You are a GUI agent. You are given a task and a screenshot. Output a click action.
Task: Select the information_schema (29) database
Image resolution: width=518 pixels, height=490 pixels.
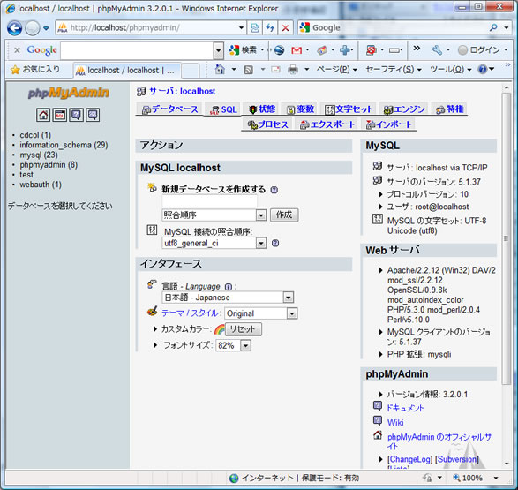tap(64, 145)
